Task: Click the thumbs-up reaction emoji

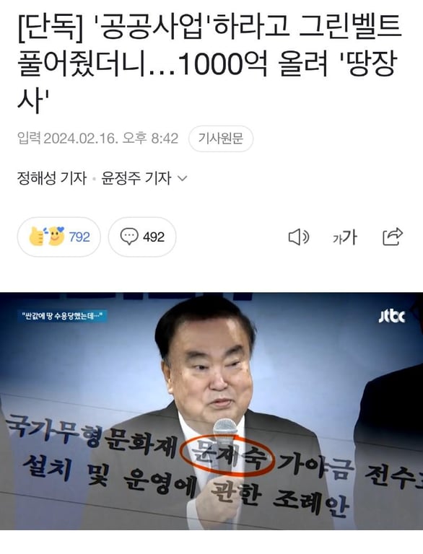Action: click(x=36, y=237)
